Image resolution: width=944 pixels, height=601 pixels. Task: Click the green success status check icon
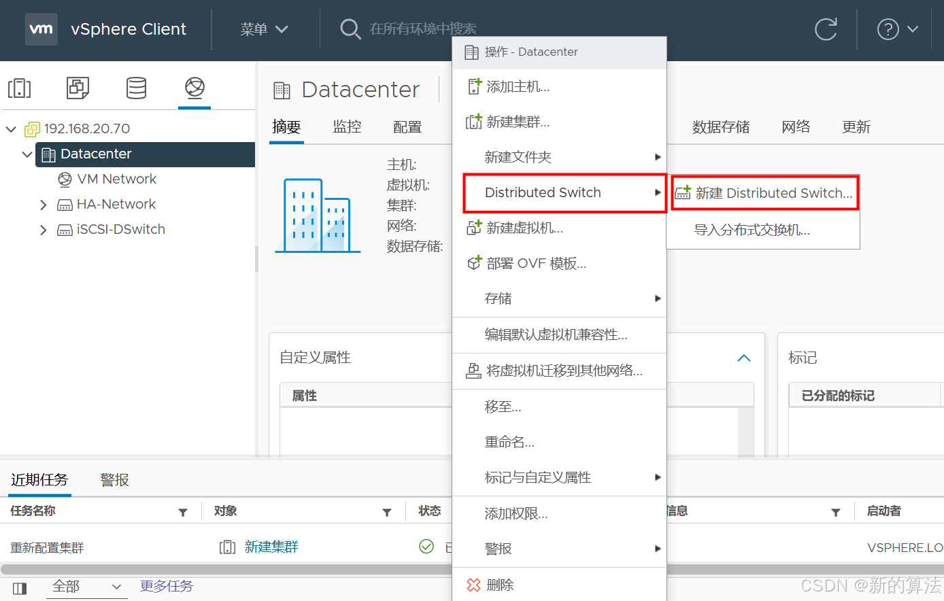(426, 547)
